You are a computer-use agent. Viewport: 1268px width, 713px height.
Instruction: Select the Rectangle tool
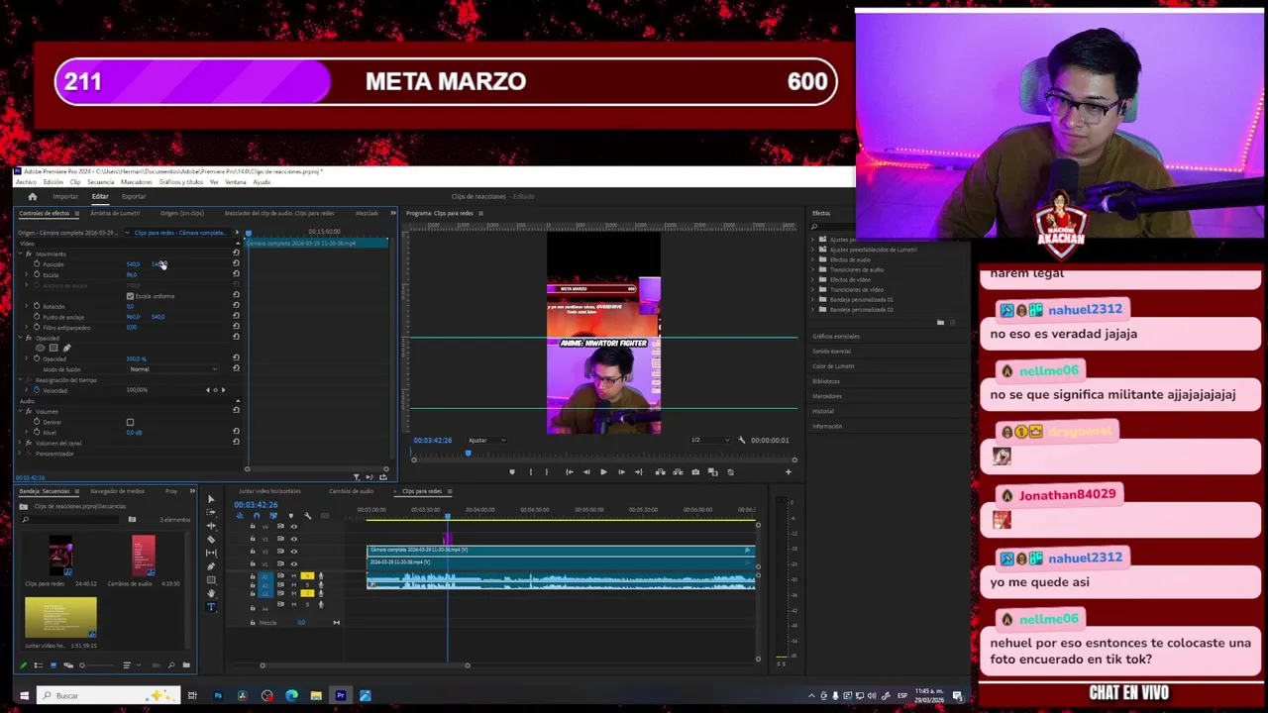click(211, 580)
